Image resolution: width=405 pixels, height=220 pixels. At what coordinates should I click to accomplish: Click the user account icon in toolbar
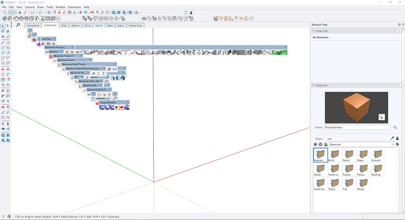click(x=191, y=12)
